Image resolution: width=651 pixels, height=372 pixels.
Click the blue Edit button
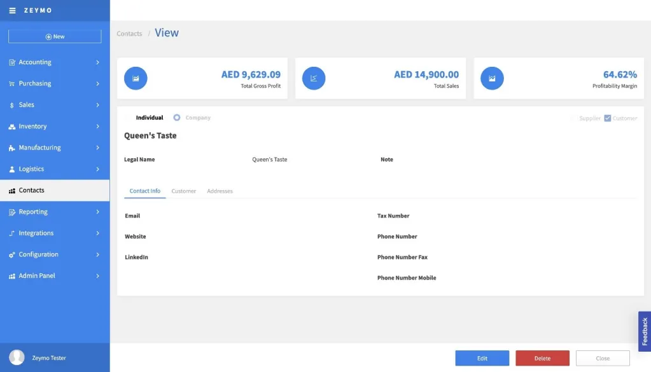pyautogui.click(x=482, y=358)
